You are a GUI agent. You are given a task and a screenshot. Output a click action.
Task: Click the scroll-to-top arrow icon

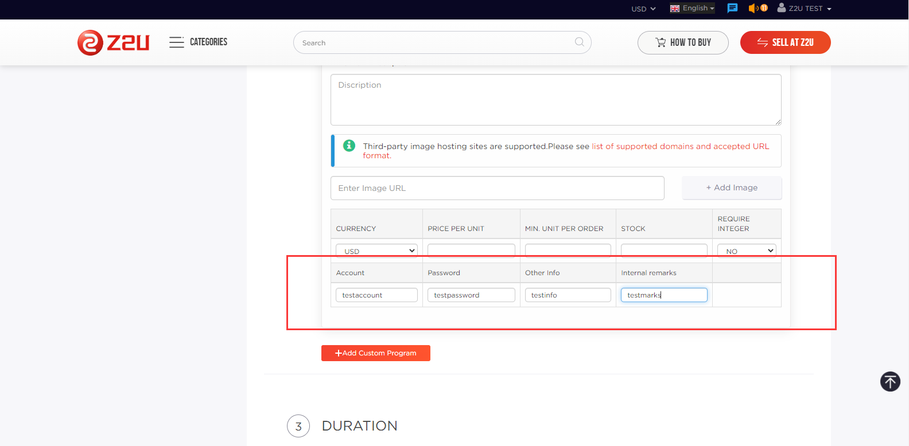[890, 382]
